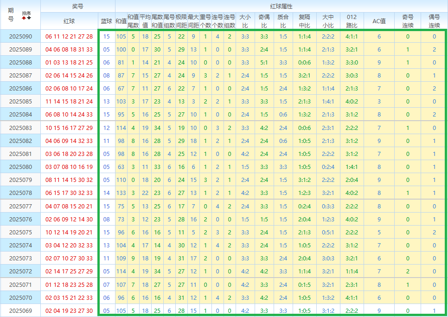Click AC value 3 in row 2025085
Image resolution: width=448 pixels, height=317 pixels.
click(x=379, y=102)
